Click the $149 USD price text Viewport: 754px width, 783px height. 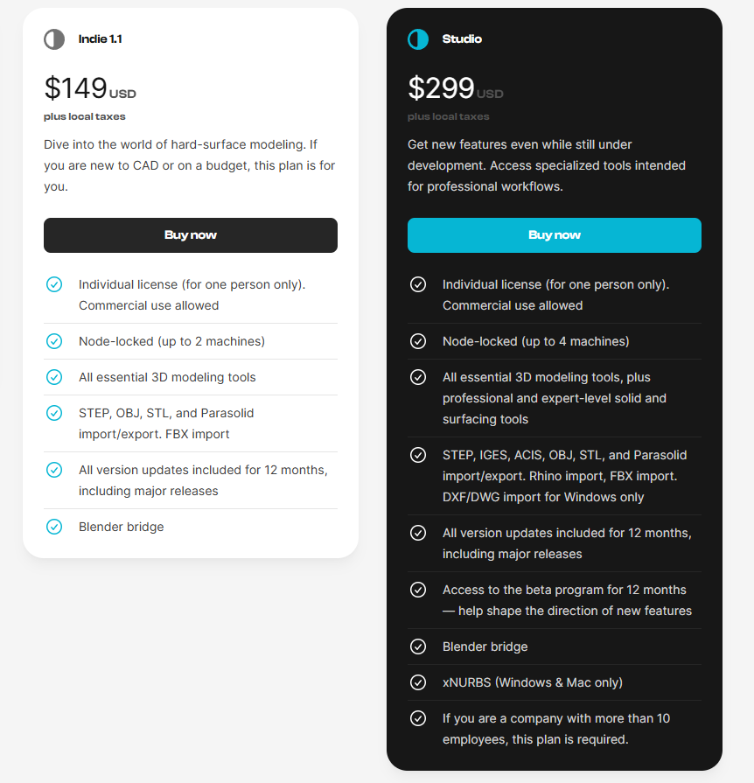(x=90, y=88)
